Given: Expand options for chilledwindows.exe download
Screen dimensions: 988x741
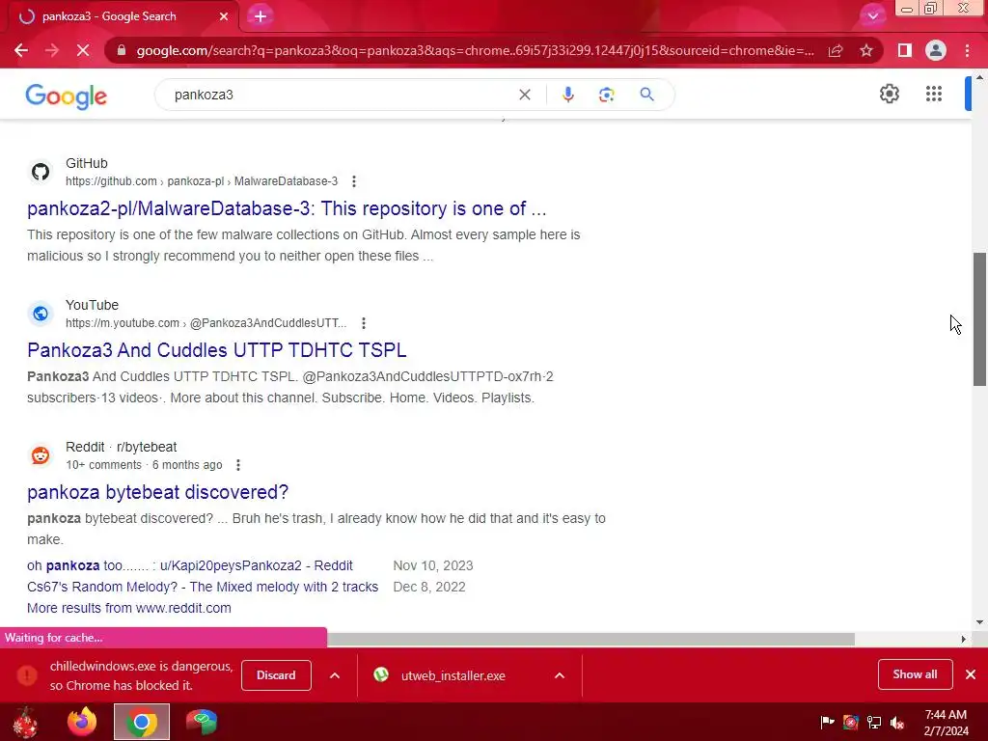Looking at the screenshot, I should [x=335, y=675].
